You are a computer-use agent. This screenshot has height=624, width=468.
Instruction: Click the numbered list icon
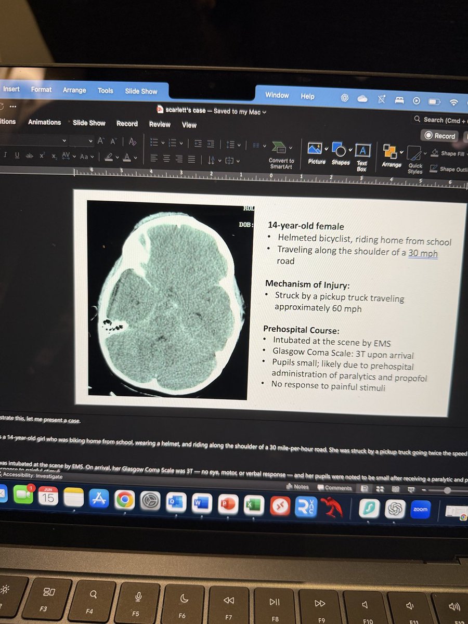(172, 142)
